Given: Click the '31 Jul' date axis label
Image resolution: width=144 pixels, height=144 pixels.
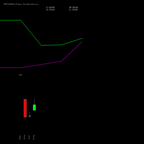Looking at the screenshot, I should (29, 137).
